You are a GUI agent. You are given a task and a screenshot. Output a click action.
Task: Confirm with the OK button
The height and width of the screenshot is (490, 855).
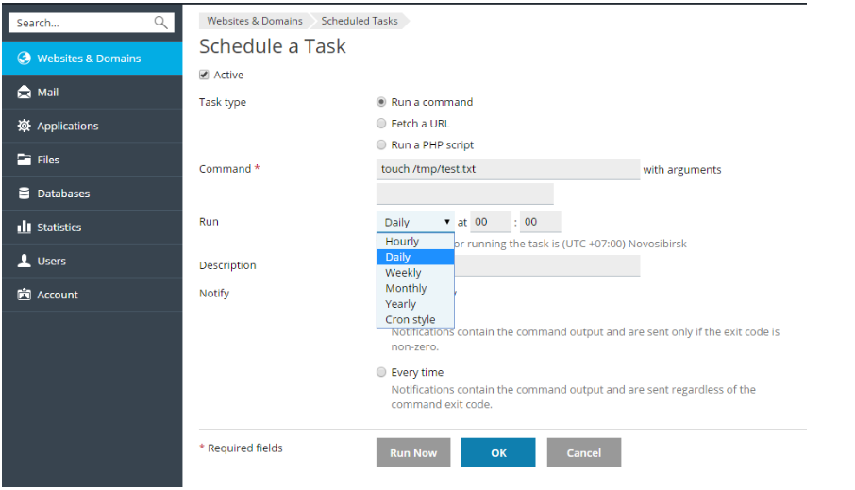click(x=498, y=452)
